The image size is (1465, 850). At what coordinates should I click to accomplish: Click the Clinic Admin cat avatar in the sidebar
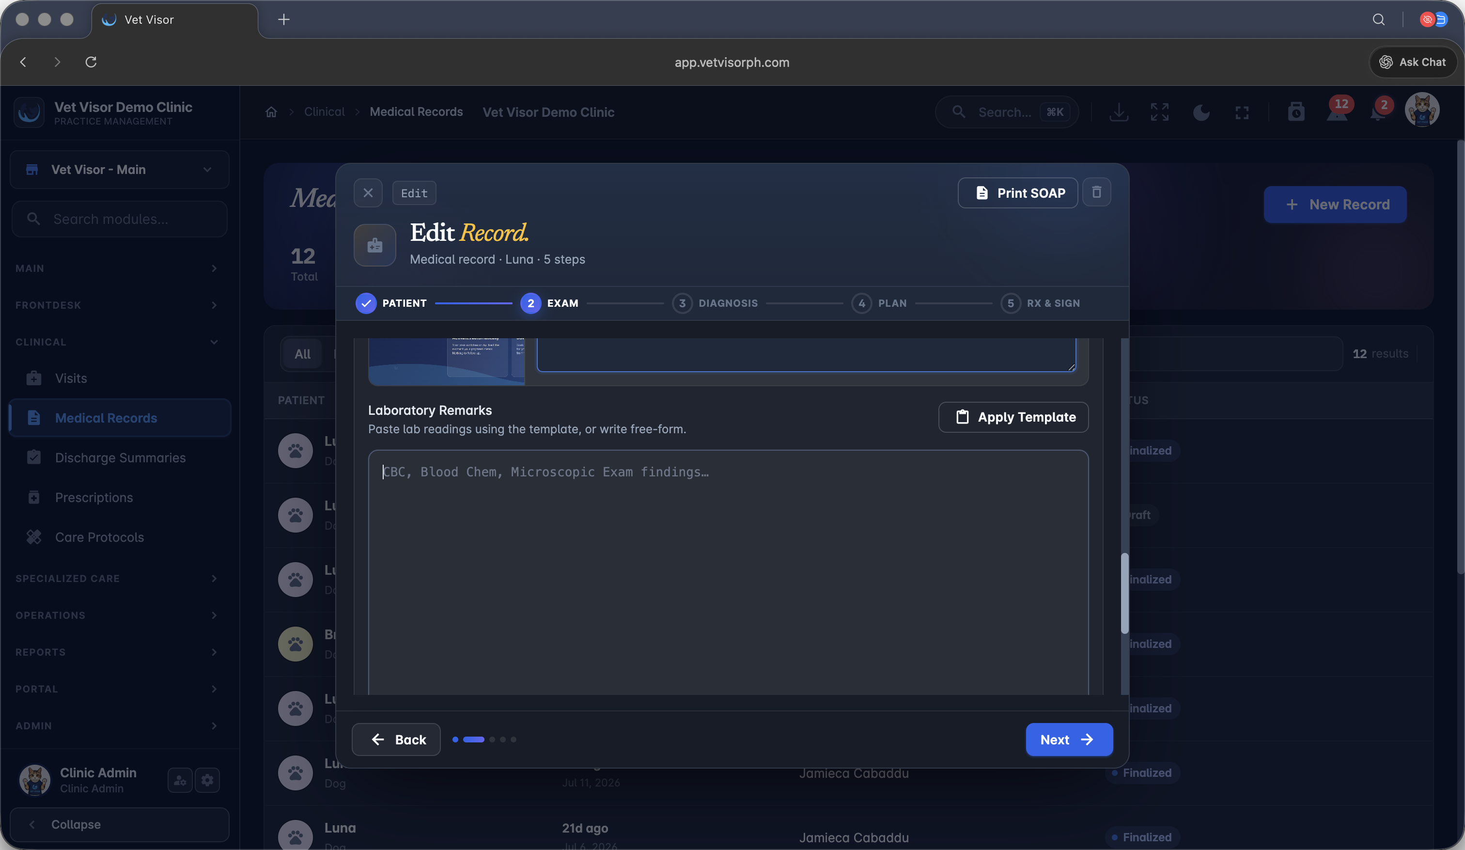35,780
